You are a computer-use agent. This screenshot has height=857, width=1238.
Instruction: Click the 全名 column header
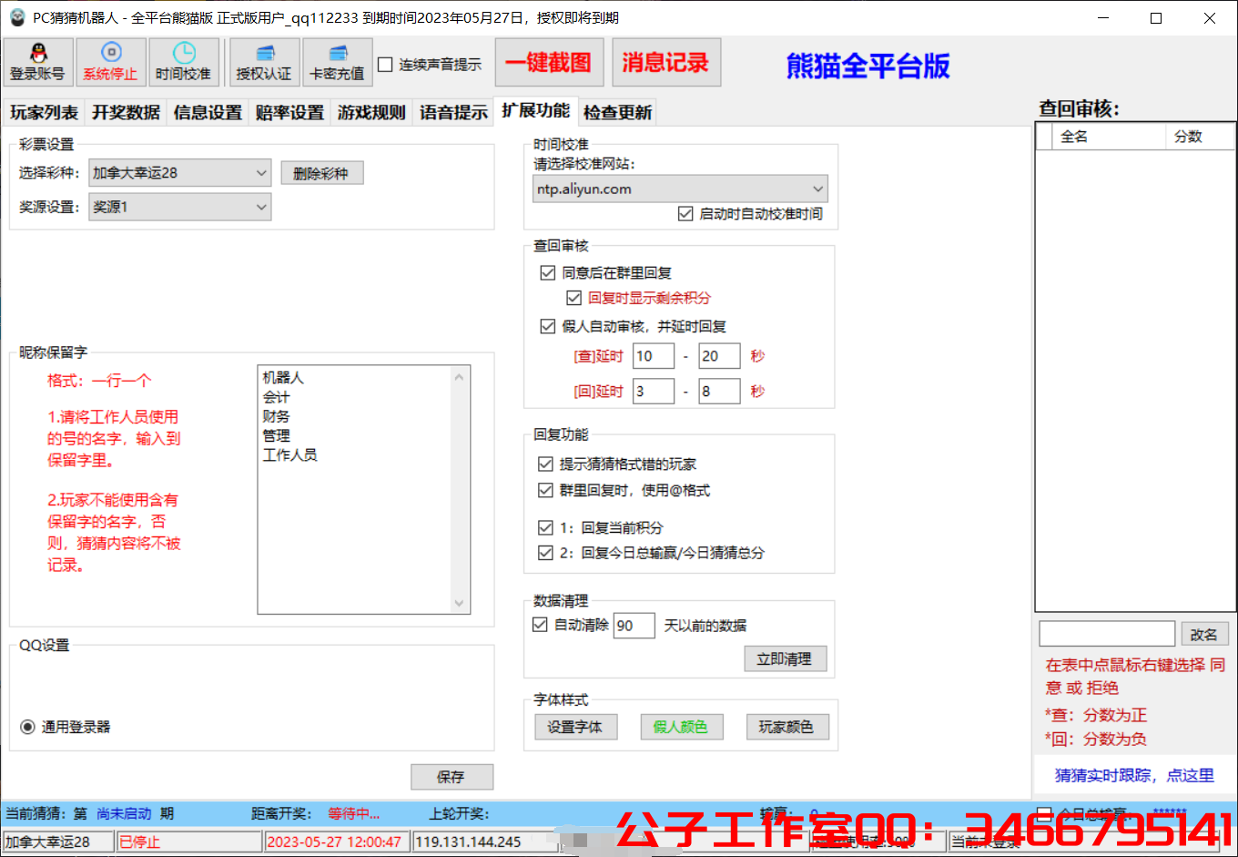[x=1108, y=137]
